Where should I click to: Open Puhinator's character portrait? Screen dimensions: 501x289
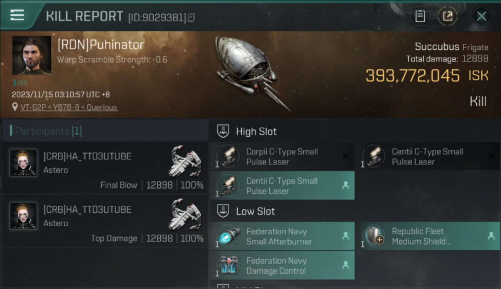(x=32, y=55)
